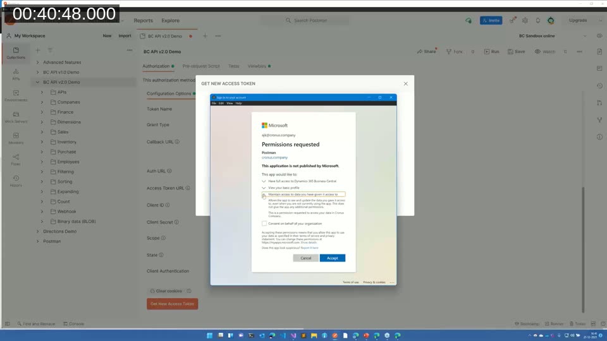The height and width of the screenshot is (341, 607).
Task: Open the cronus.company link
Action: click(274, 157)
